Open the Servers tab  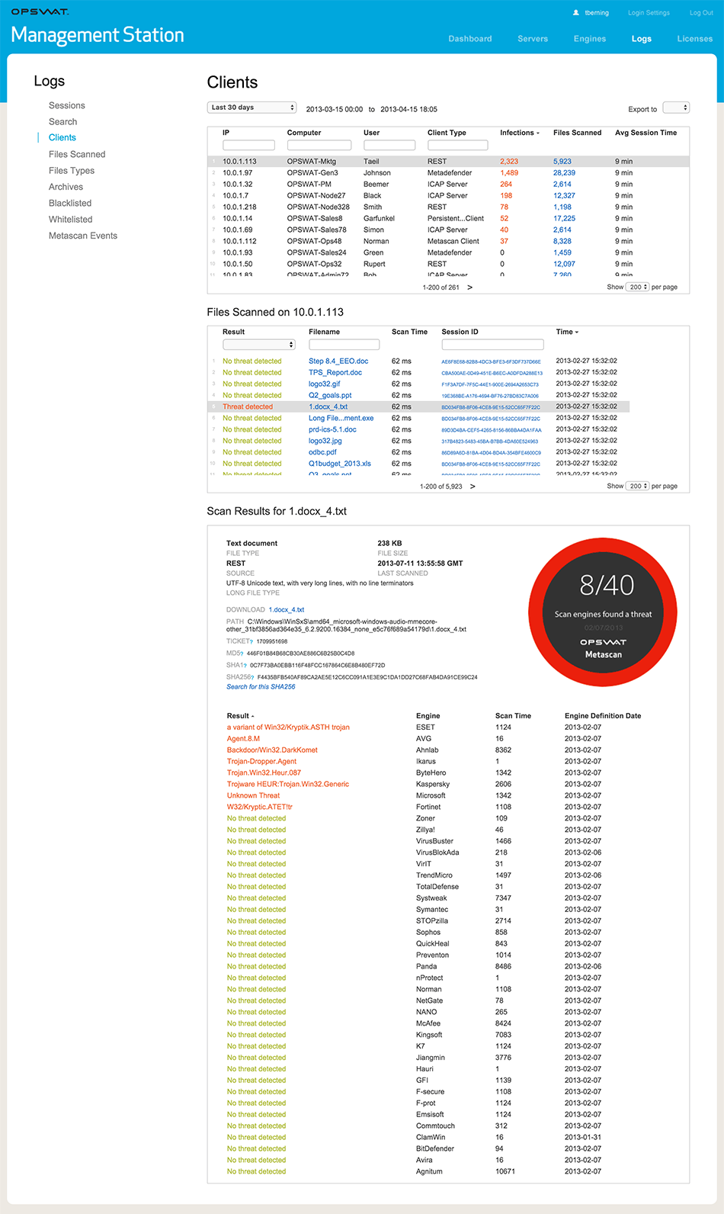click(533, 39)
